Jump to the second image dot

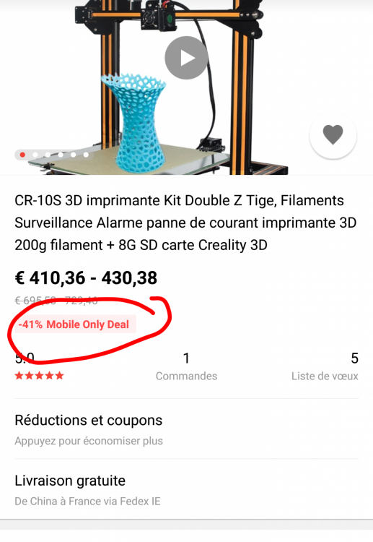pyautogui.click(x=35, y=155)
